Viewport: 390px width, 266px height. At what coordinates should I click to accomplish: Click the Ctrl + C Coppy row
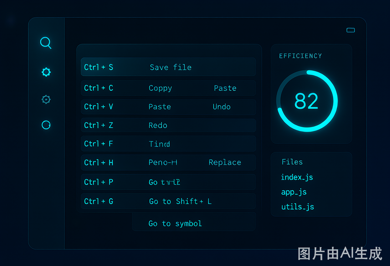click(x=168, y=88)
